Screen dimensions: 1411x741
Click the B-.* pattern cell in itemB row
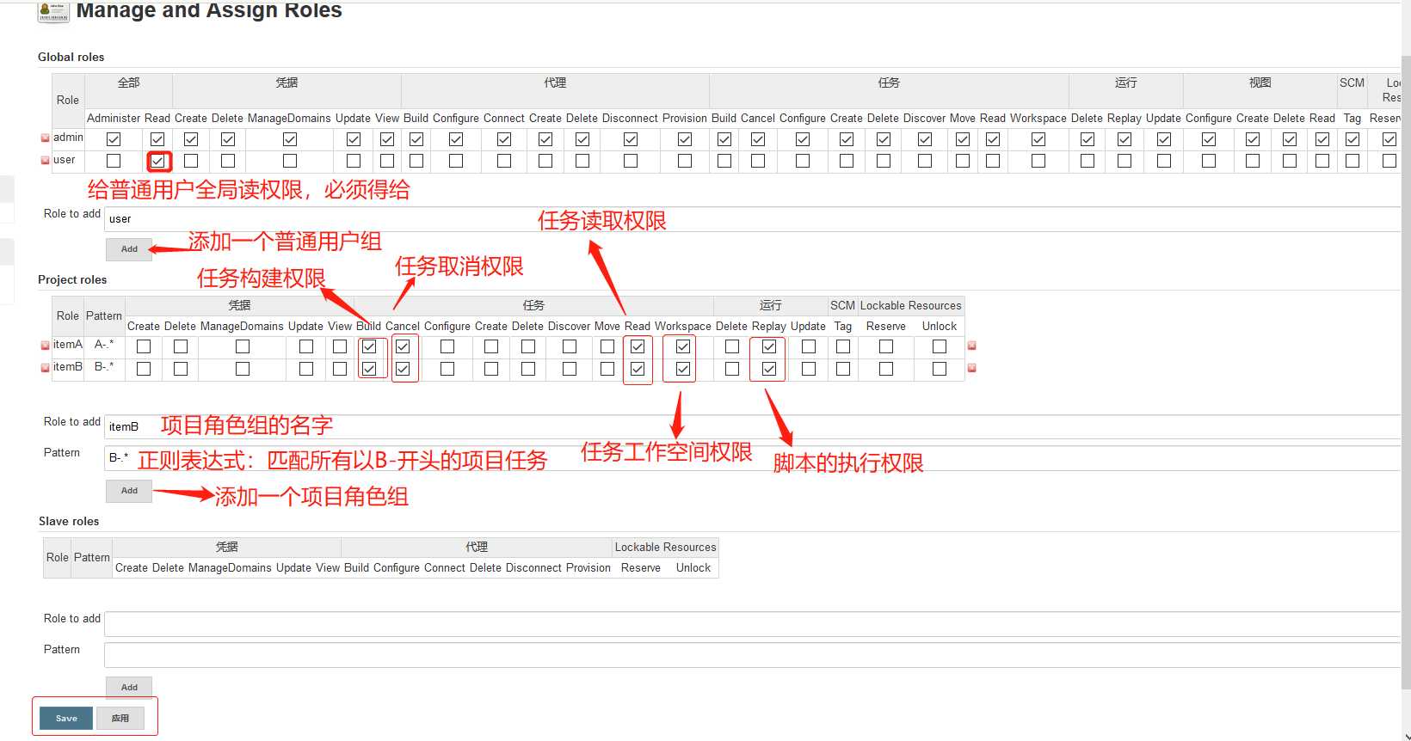pos(104,367)
